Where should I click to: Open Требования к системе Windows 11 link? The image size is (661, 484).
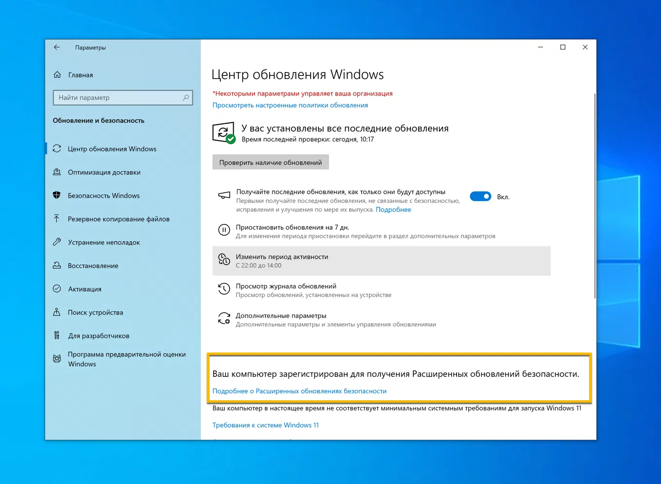pos(266,425)
